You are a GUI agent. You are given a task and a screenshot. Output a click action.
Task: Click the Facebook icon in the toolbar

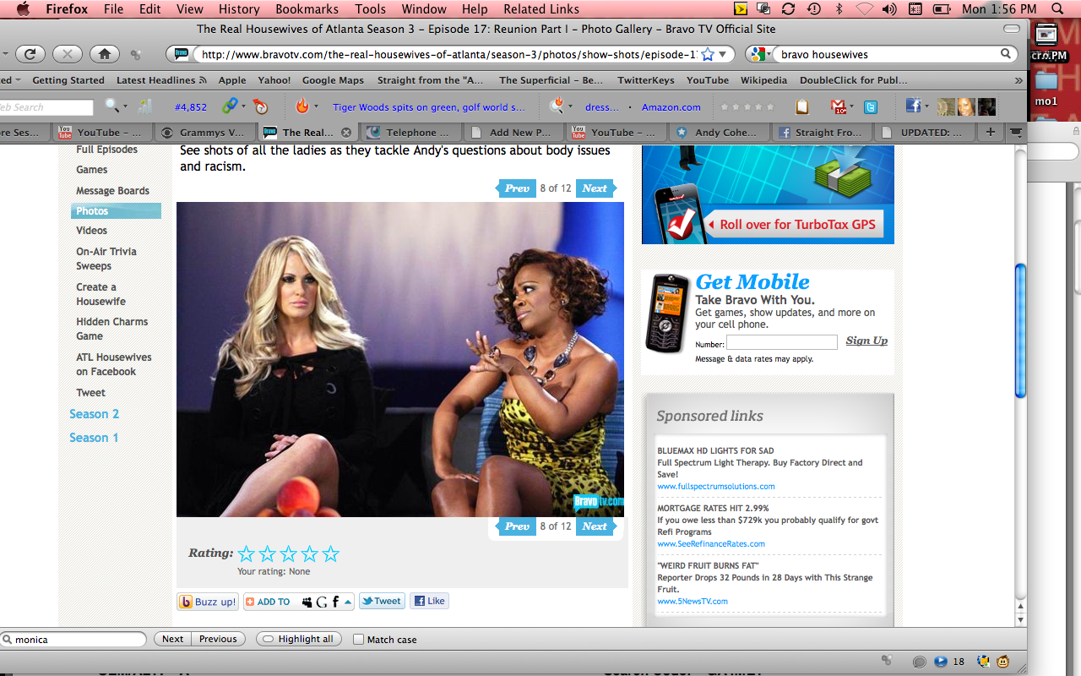[x=912, y=106]
